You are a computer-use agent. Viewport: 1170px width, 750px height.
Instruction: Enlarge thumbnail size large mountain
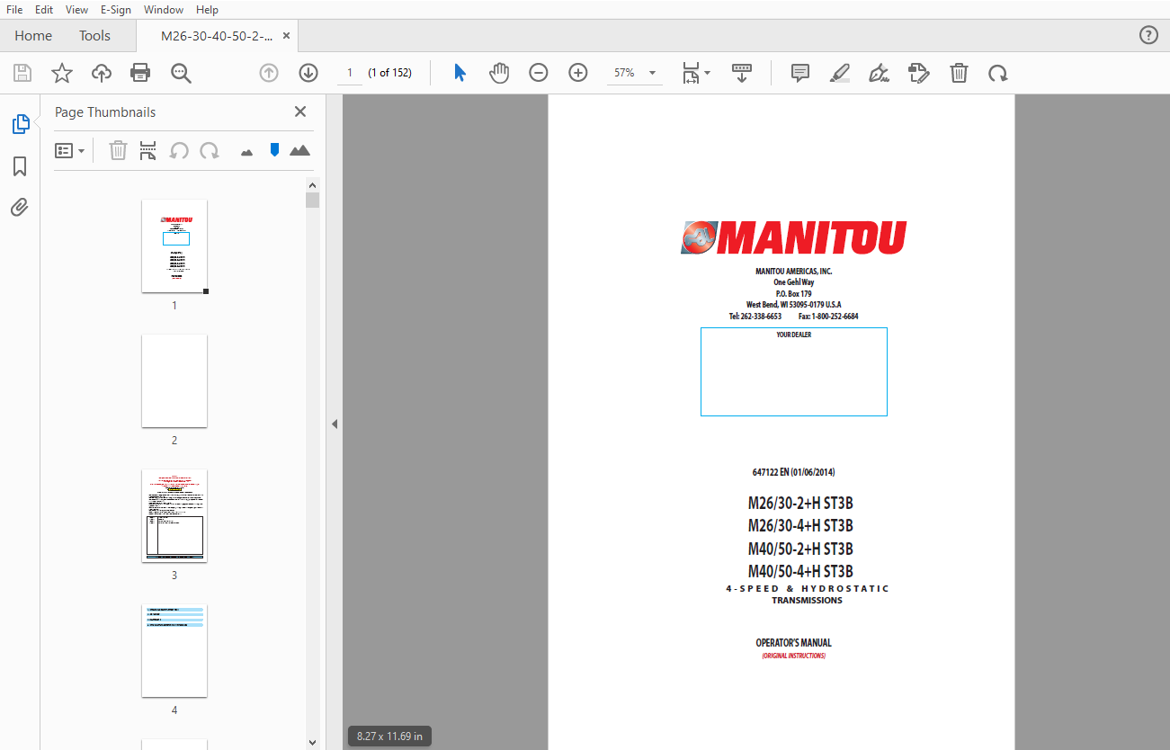[299, 150]
